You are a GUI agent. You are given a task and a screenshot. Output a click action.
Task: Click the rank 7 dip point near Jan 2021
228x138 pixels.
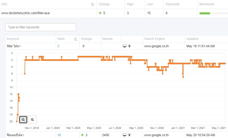(x=183, y=77)
